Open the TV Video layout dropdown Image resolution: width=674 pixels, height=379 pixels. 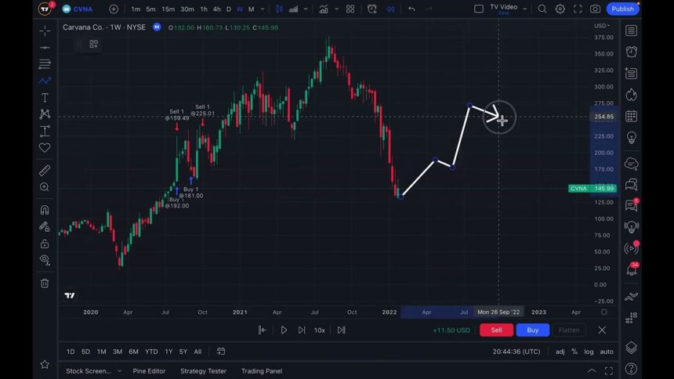tap(525, 9)
